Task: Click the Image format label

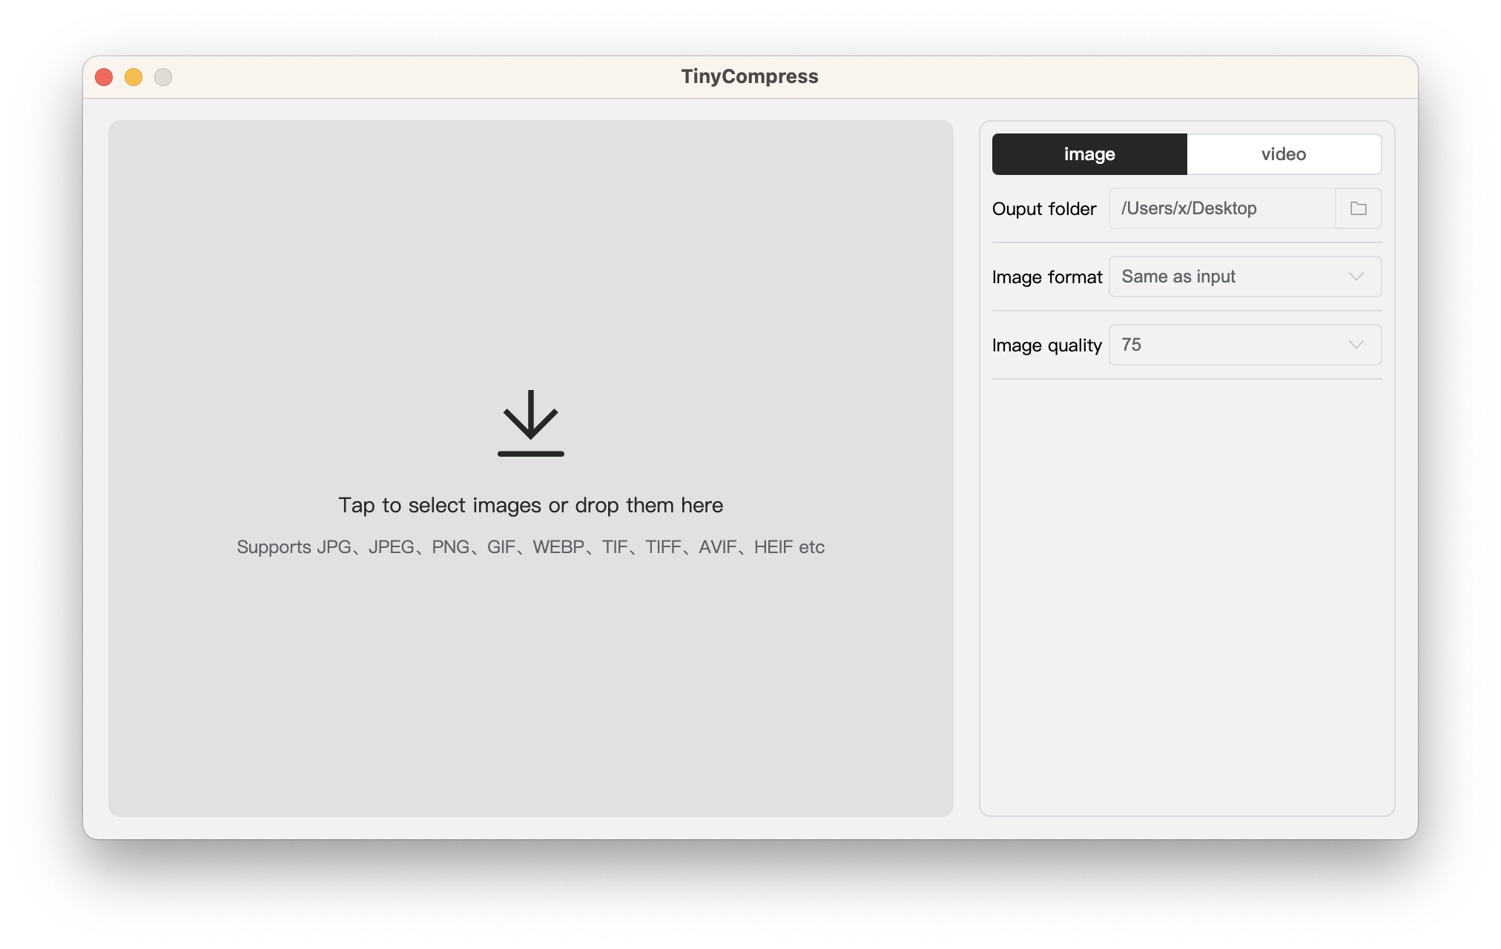Action: [1046, 277]
